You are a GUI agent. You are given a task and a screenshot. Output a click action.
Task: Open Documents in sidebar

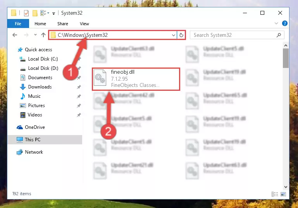pyautogui.click(x=40, y=78)
